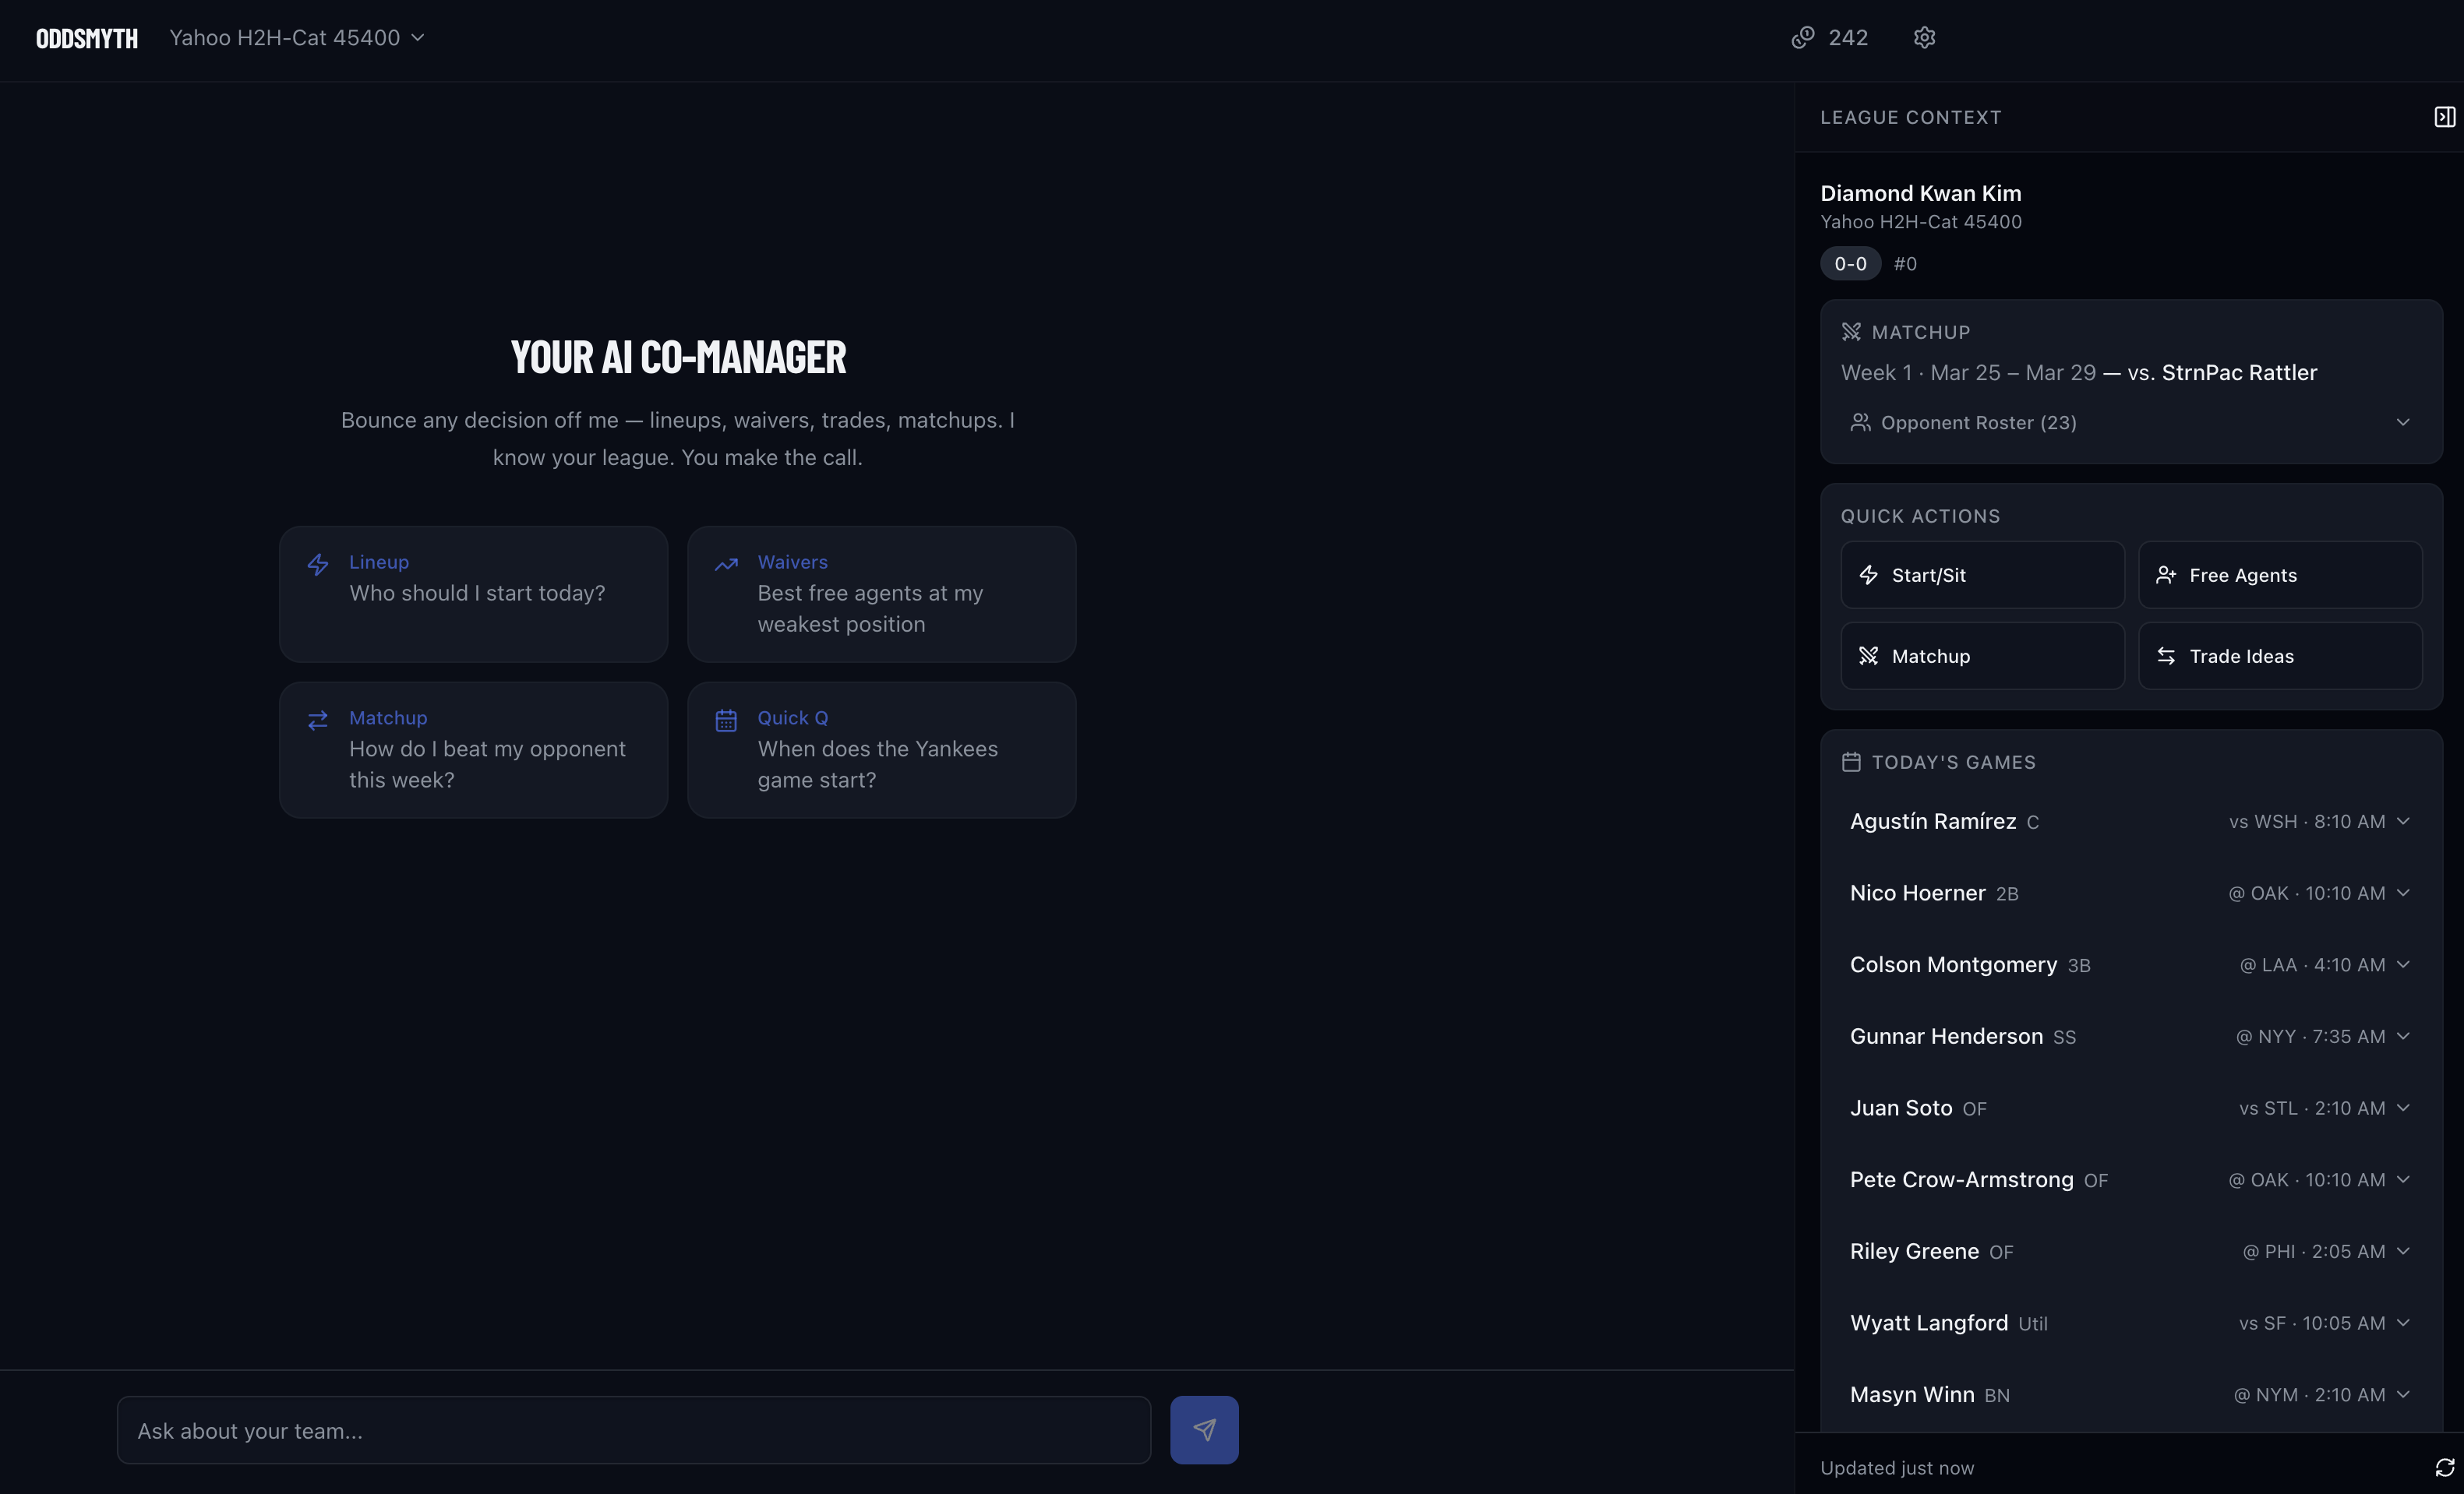Focus the 'Ask about your team' input

tap(633, 1430)
